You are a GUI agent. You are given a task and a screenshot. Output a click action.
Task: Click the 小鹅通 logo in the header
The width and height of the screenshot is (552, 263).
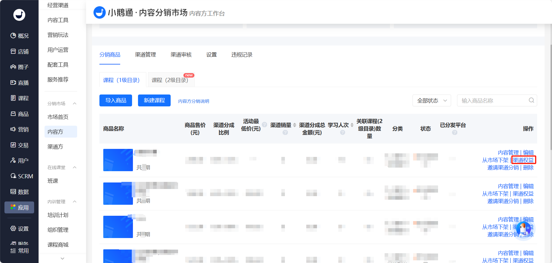pyautogui.click(x=99, y=12)
